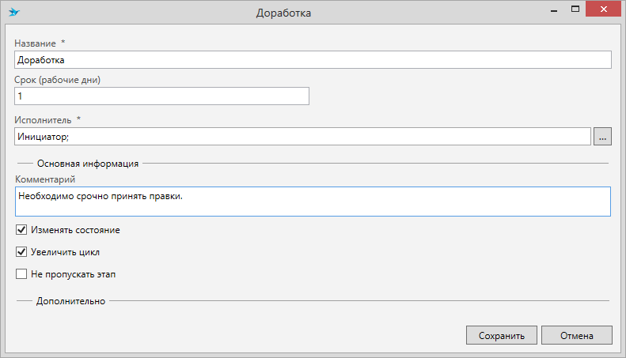Close the Доработка dialog window

pyautogui.click(x=603, y=9)
